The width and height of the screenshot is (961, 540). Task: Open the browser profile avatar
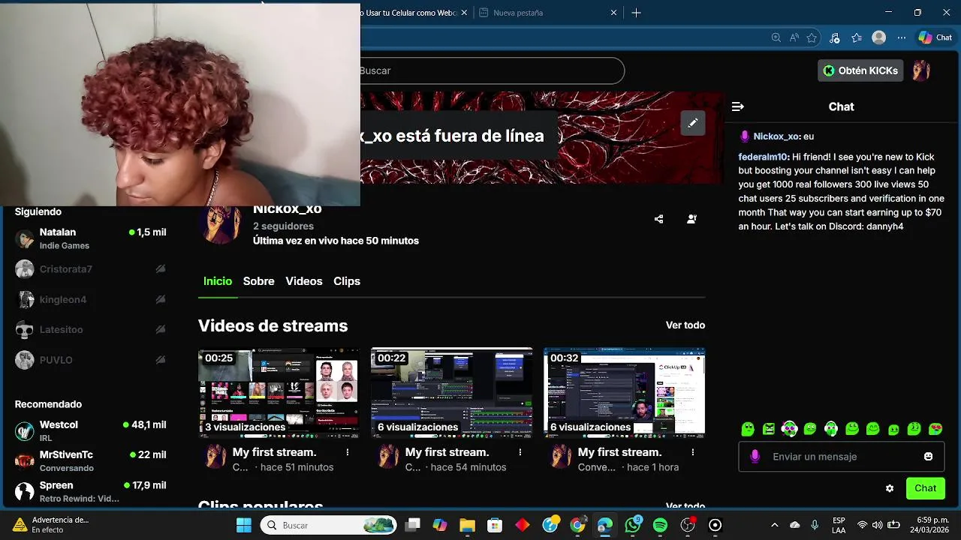tap(879, 37)
